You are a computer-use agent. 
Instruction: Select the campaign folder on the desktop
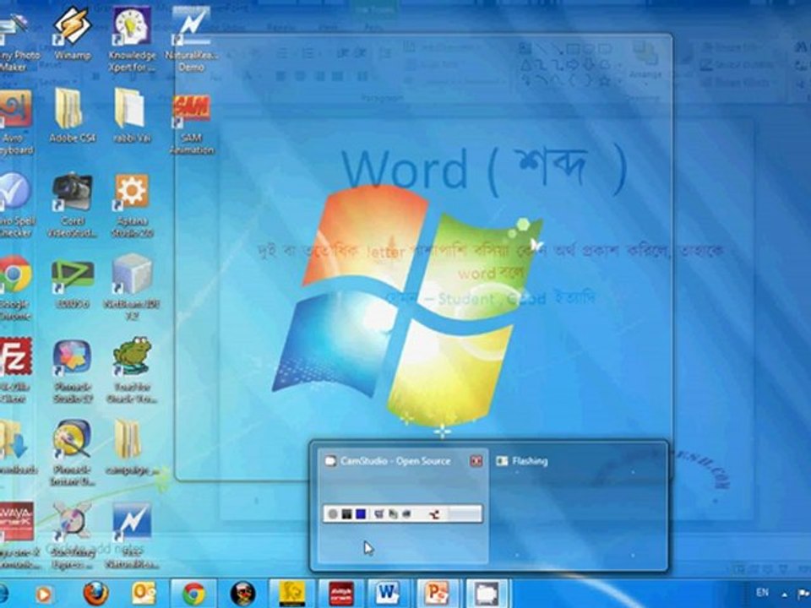tap(132, 448)
